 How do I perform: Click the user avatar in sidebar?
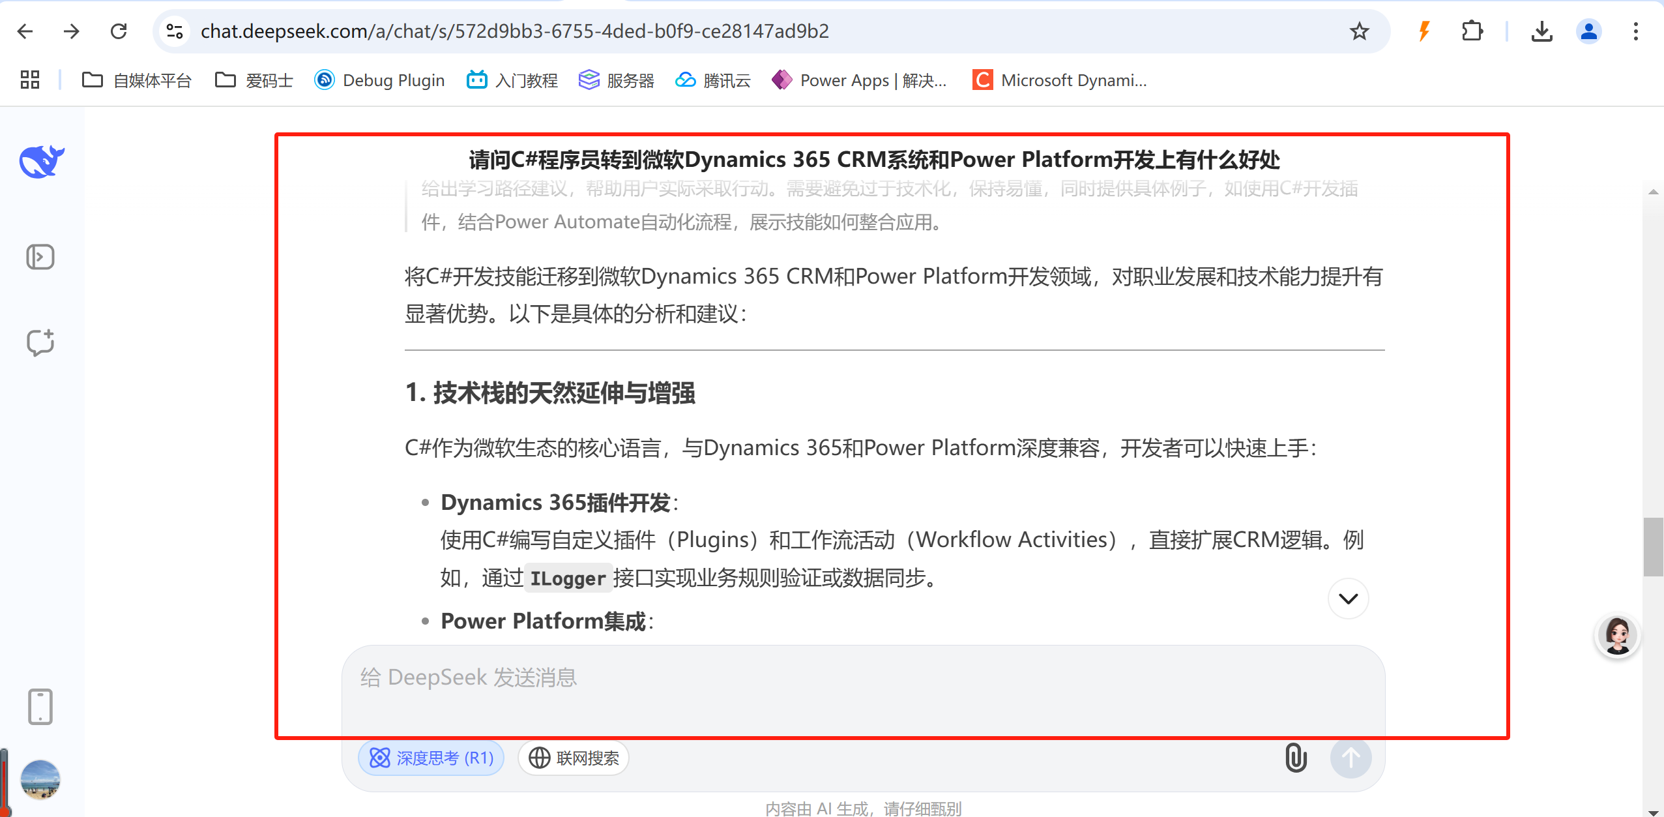click(x=40, y=779)
